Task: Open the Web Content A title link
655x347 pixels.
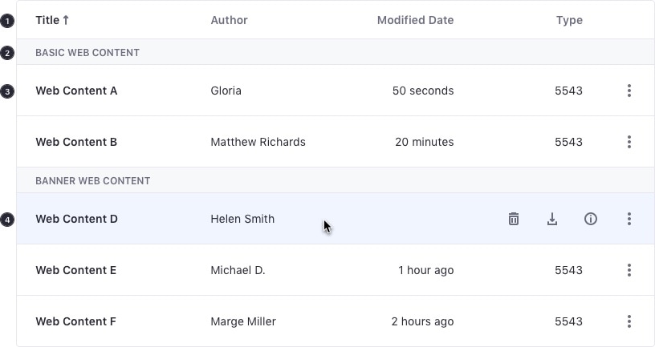Action: coord(76,91)
